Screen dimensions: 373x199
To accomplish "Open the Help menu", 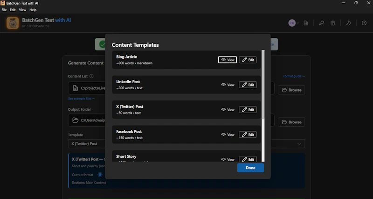I will pos(33,10).
